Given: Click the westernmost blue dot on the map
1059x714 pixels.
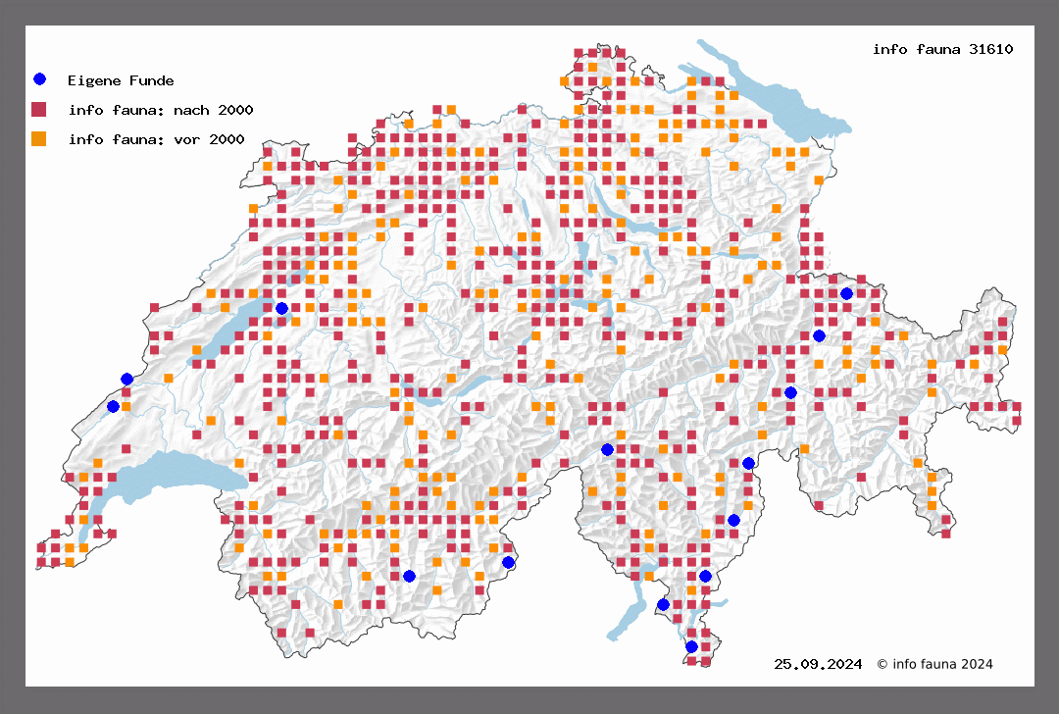Looking at the screenshot, I should point(113,406).
